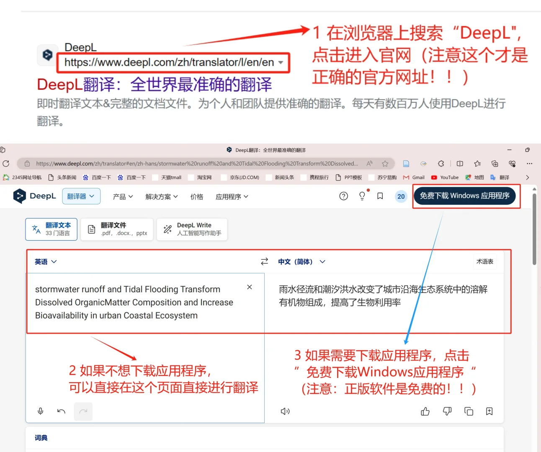Switch to the 翻译文件 tab

click(x=116, y=229)
